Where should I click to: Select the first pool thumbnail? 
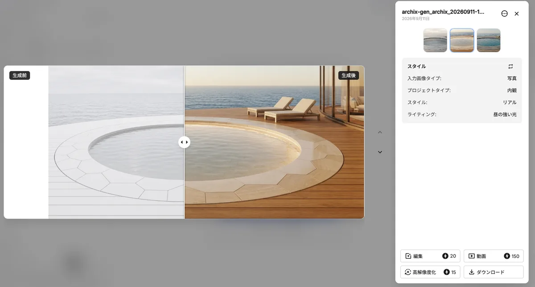tap(435, 40)
